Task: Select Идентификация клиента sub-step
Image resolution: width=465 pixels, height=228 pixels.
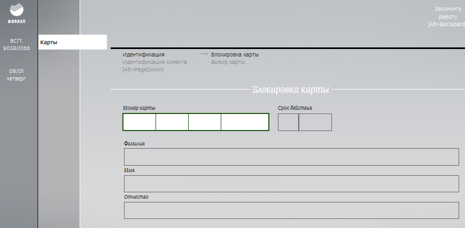Action: click(154, 62)
